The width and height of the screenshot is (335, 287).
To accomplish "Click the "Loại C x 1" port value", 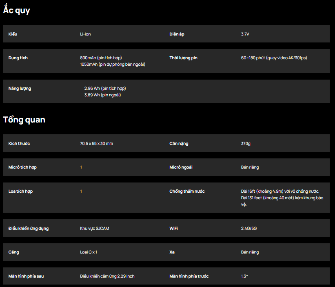I will 89,252.
